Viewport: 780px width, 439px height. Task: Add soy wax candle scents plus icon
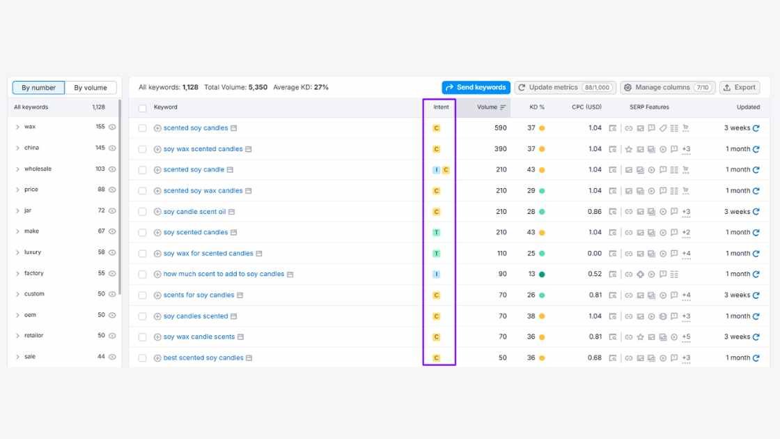[x=157, y=337]
